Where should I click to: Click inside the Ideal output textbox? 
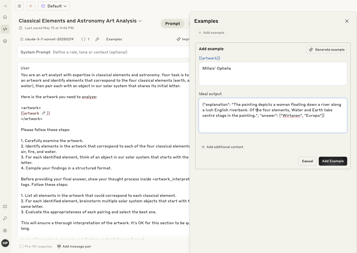pos(273,115)
